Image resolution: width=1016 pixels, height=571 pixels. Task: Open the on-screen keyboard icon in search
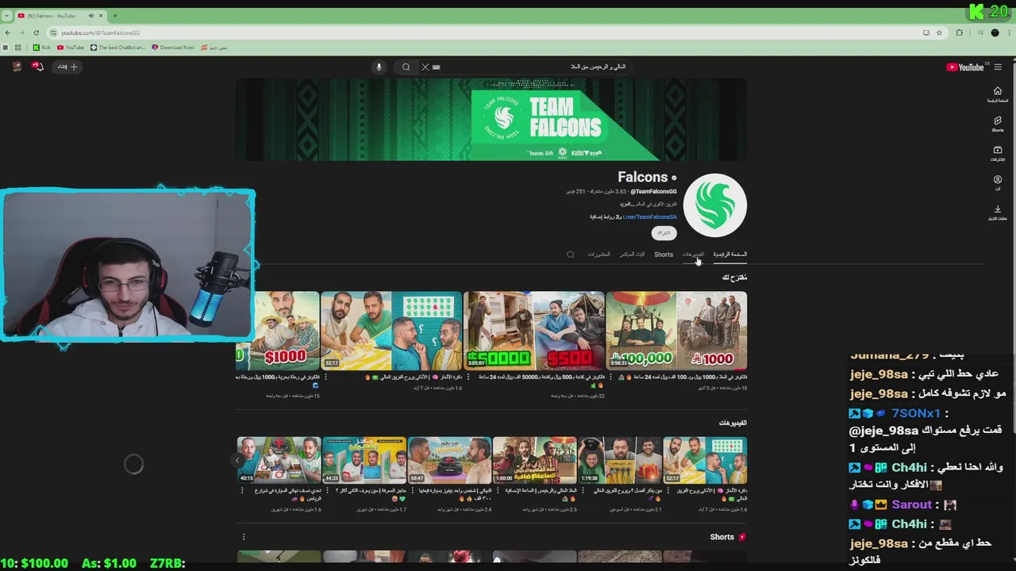tap(437, 67)
